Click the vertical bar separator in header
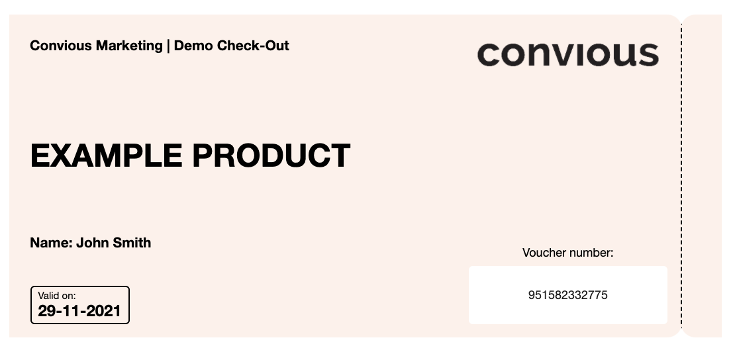The image size is (735, 348). pos(168,46)
